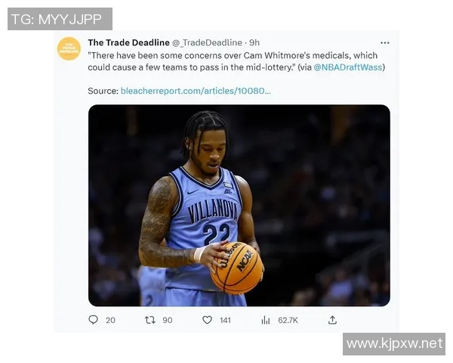Screen dimensions: 453x363
Task: Click the TG: MYYJJPP watermark label
Action: [x=60, y=19]
